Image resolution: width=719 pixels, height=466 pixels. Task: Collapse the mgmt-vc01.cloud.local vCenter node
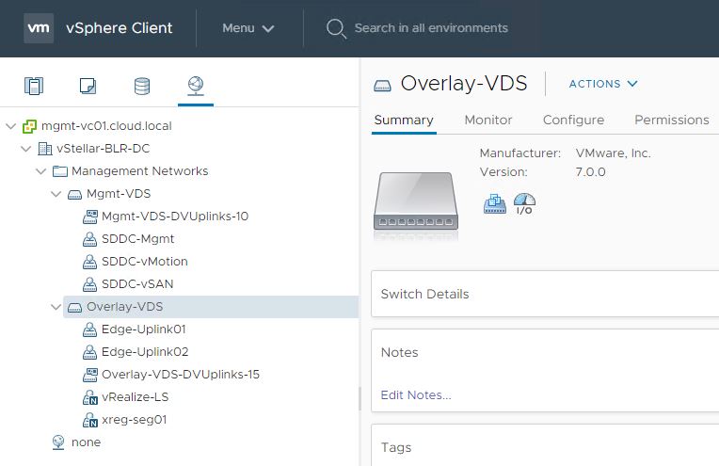click(11, 126)
